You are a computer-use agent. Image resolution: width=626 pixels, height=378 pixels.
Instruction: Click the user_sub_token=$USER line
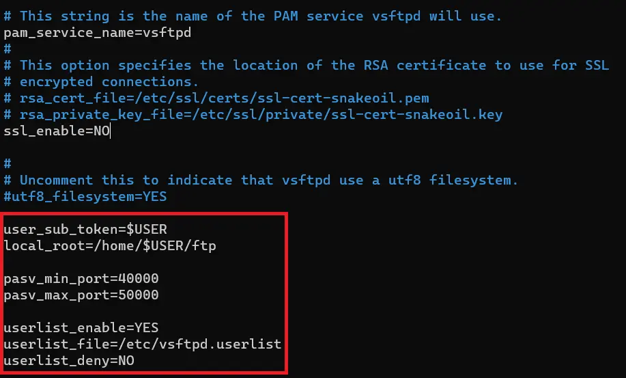85,229
